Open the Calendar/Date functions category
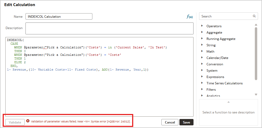 (217, 58)
